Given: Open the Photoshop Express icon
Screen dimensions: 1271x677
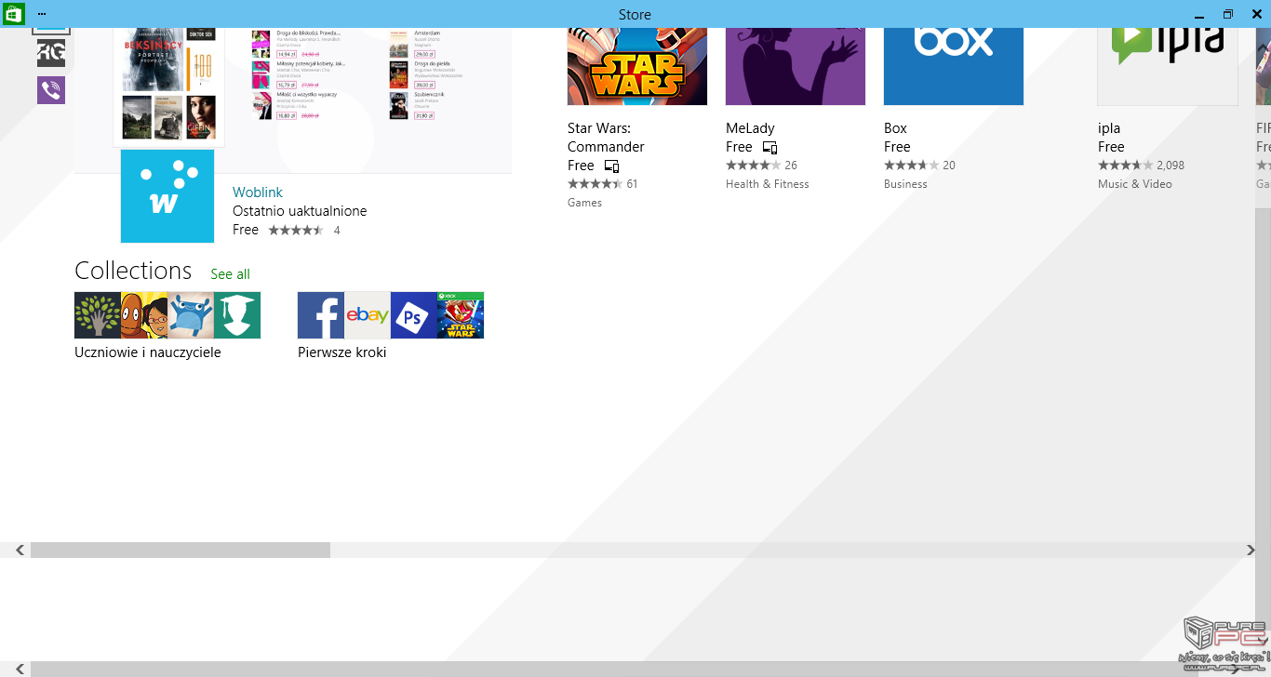Looking at the screenshot, I should (414, 315).
